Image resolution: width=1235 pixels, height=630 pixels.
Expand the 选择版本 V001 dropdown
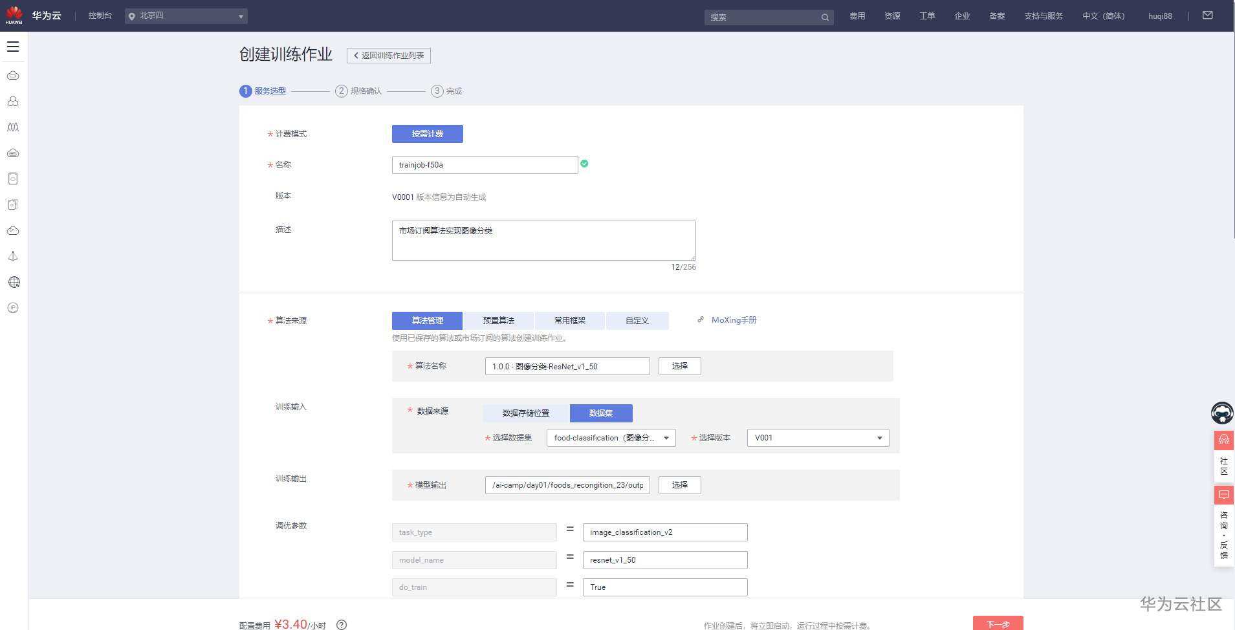point(818,438)
